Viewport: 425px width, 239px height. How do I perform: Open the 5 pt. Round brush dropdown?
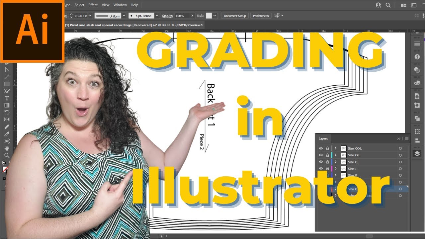(157, 16)
